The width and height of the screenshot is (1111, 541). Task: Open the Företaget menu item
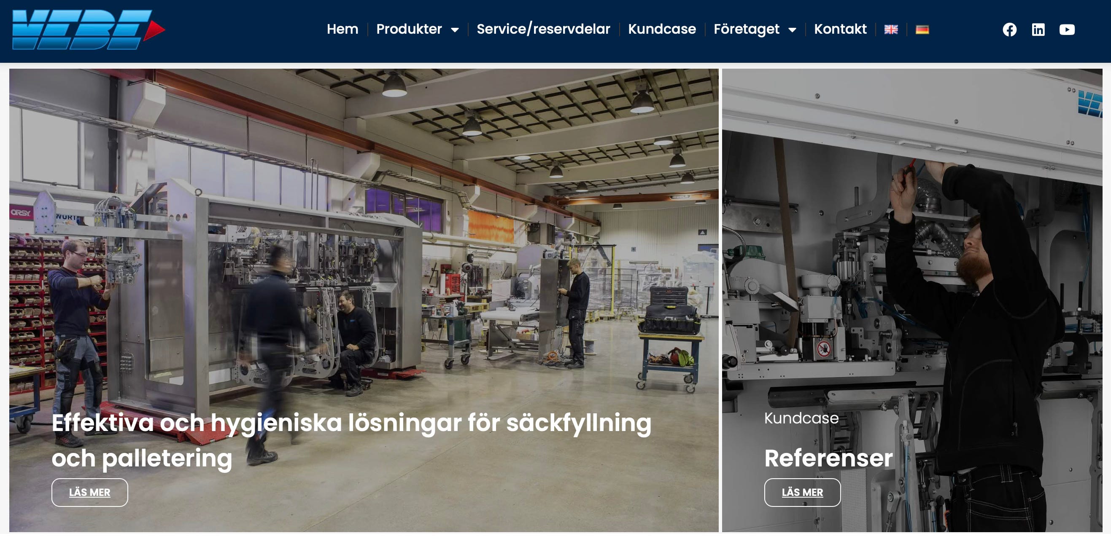[746, 29]
